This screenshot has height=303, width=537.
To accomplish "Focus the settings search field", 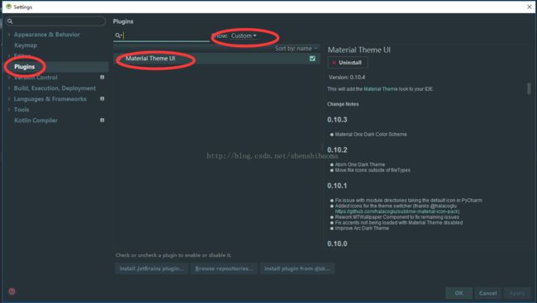I will [x=55, y=21].
